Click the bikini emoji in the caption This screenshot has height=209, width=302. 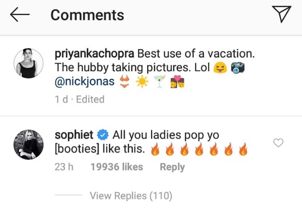coord(125,81)
